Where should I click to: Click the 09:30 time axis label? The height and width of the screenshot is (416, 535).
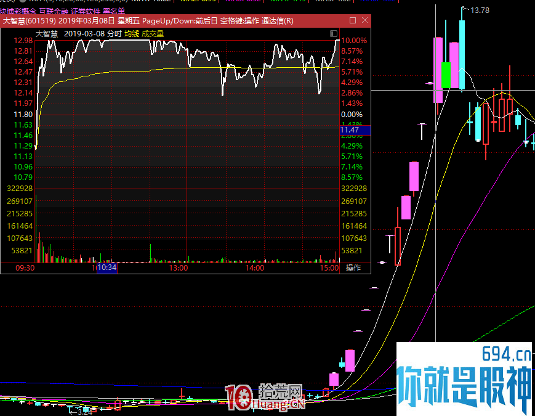[25, 267]
